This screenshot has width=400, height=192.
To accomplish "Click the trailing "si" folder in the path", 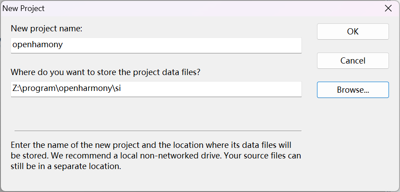I will click(x=118, y=89).
